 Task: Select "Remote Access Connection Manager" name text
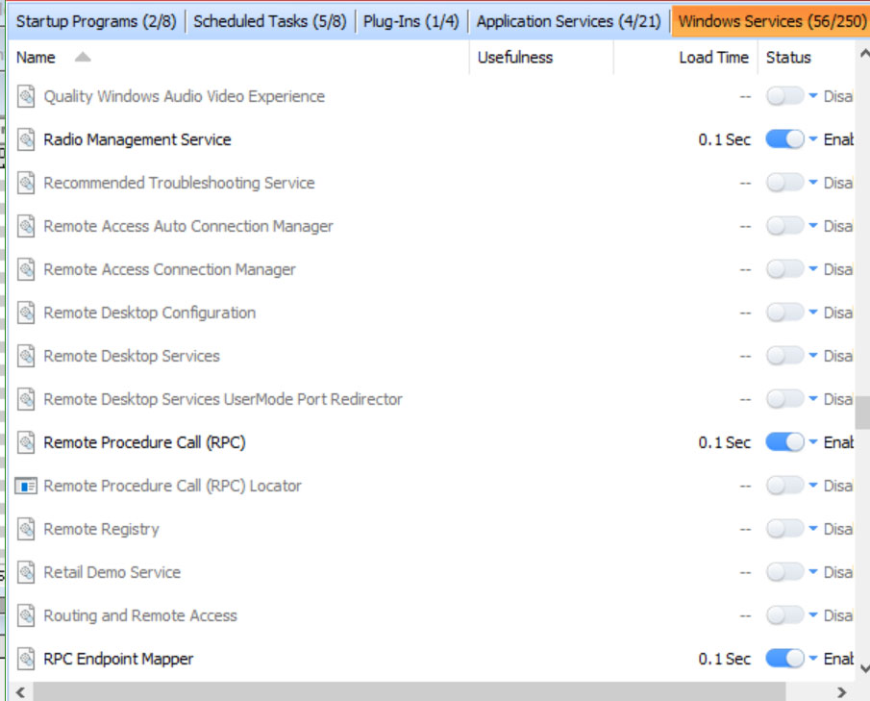pos(169,269)
